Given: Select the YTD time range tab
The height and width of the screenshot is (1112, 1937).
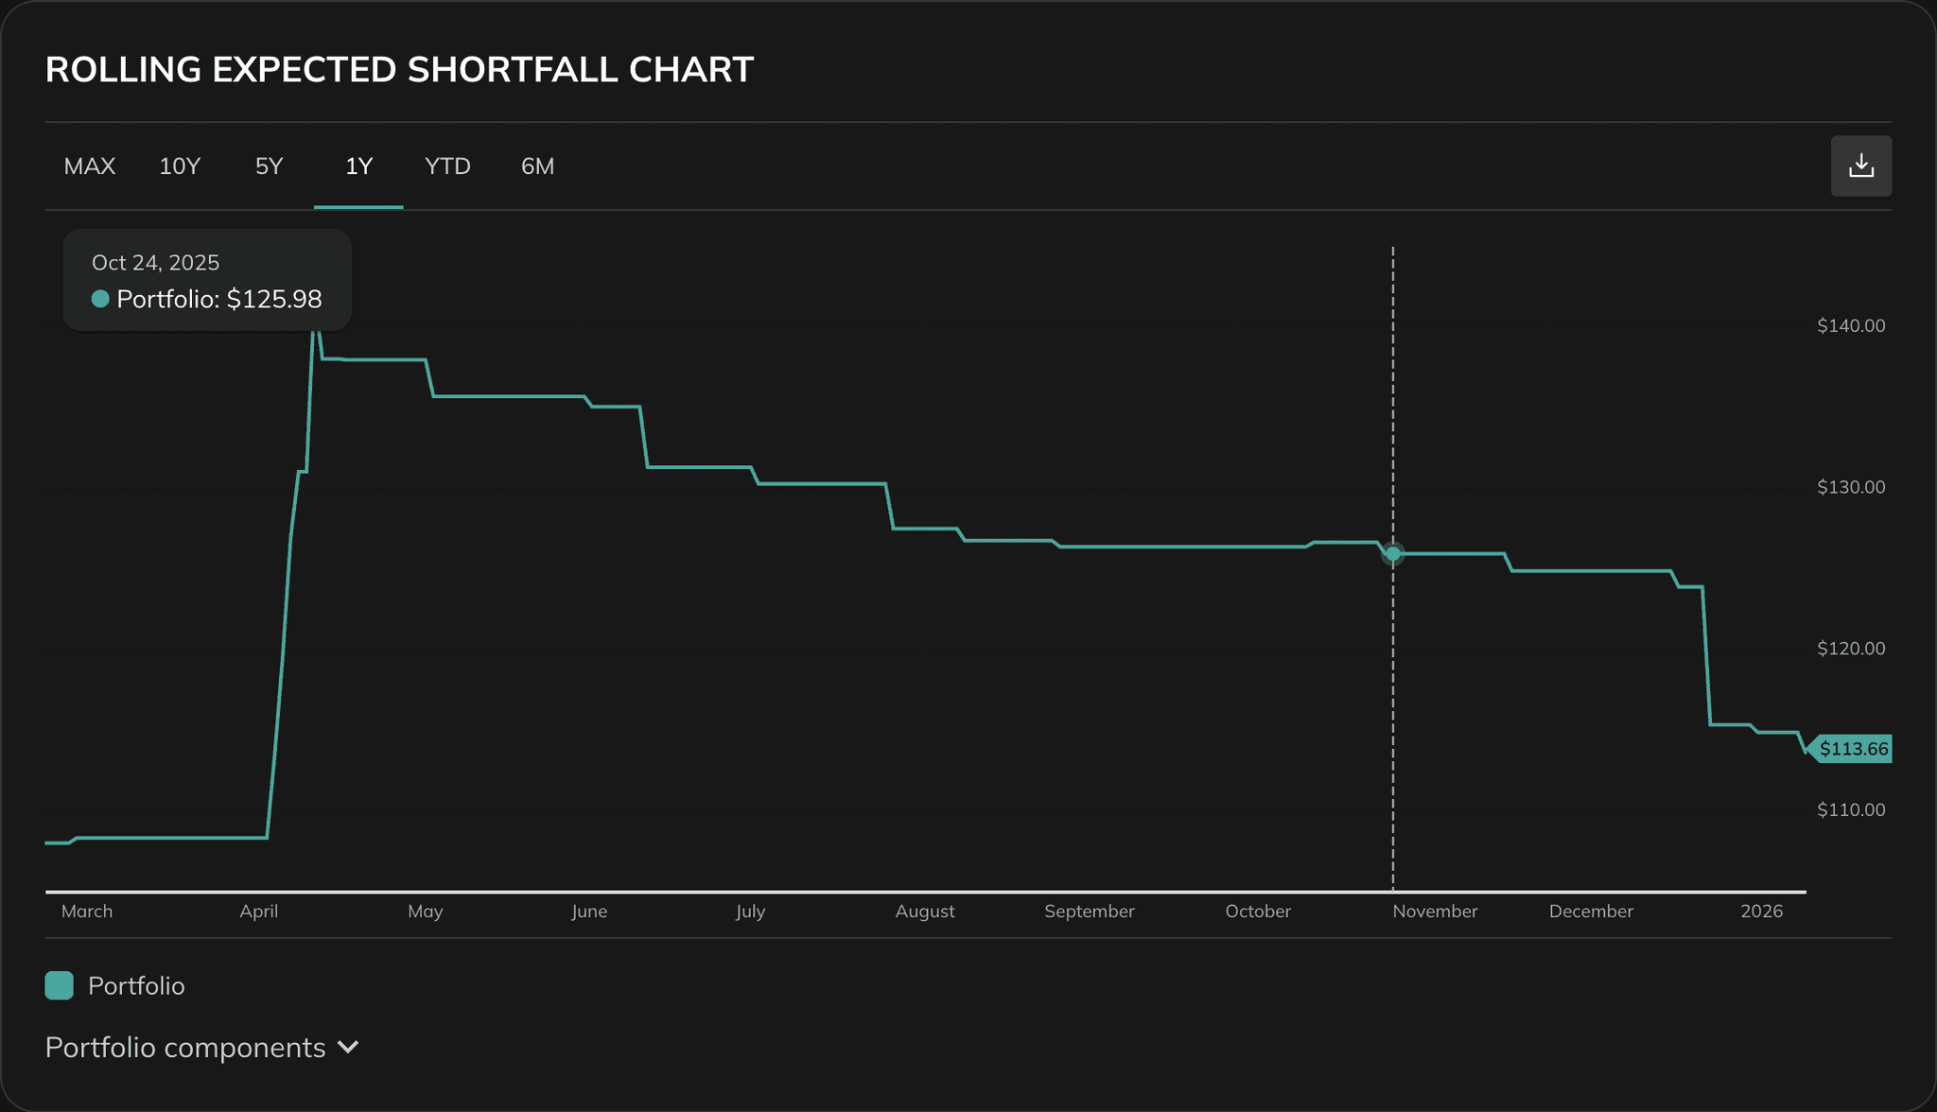Looking at the screenshot, I should coord(445,165).
